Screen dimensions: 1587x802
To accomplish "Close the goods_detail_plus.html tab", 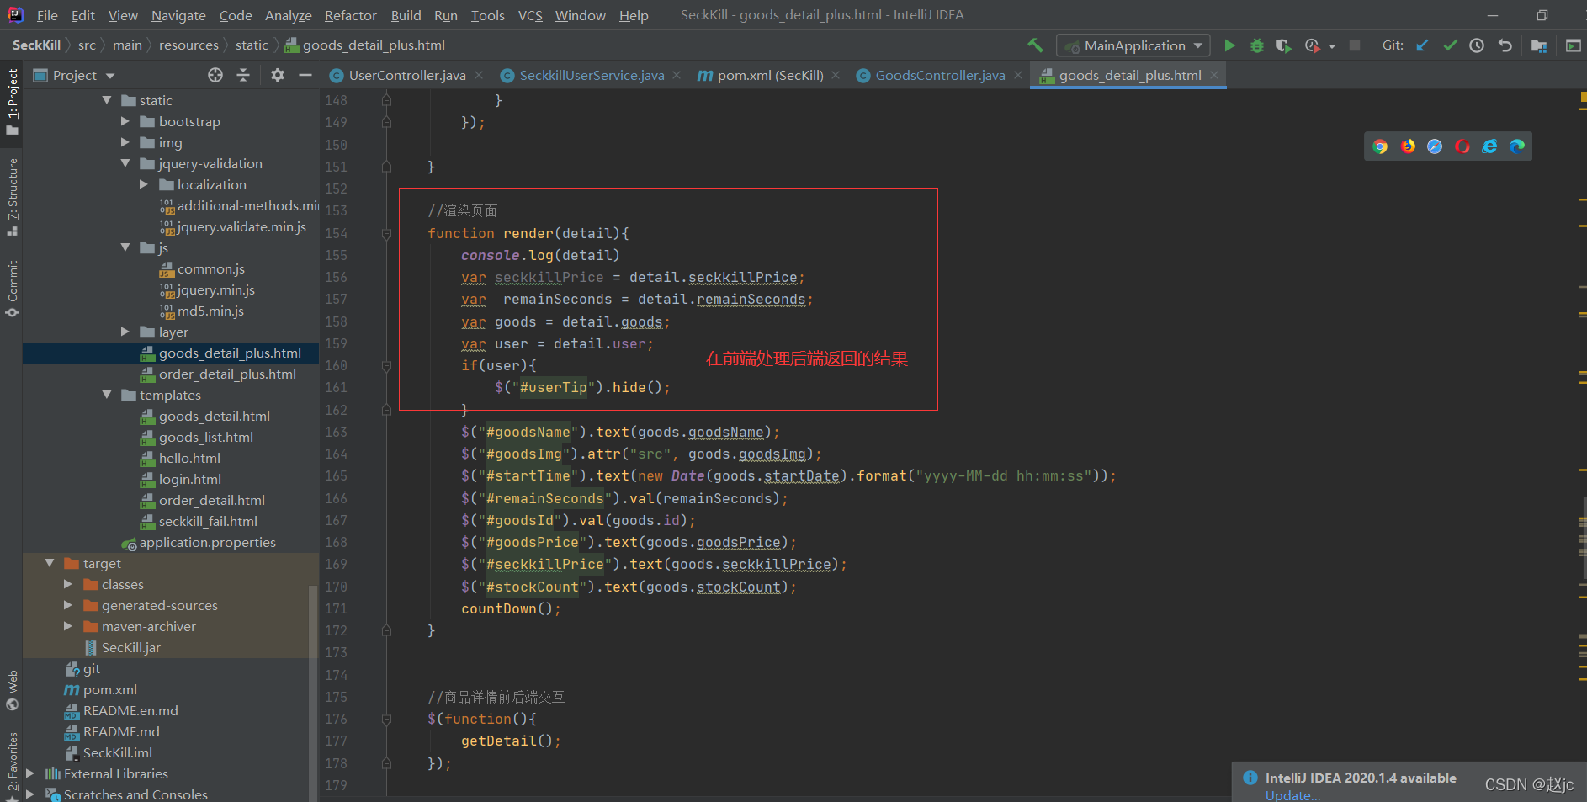I will [x=1213, y=75].
